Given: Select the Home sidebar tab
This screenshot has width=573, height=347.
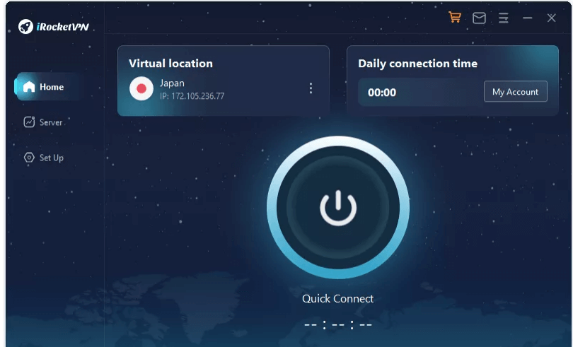Looking at the screenshot, I should 47,86.
